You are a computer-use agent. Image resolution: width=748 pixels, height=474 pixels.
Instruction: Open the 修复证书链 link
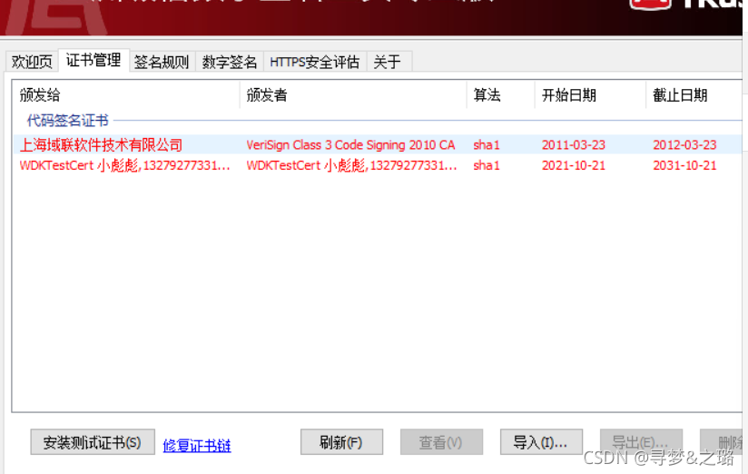coord(197,445)
